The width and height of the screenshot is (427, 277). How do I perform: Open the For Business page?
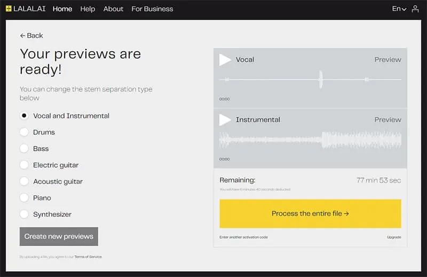click(x=152, y=9)
